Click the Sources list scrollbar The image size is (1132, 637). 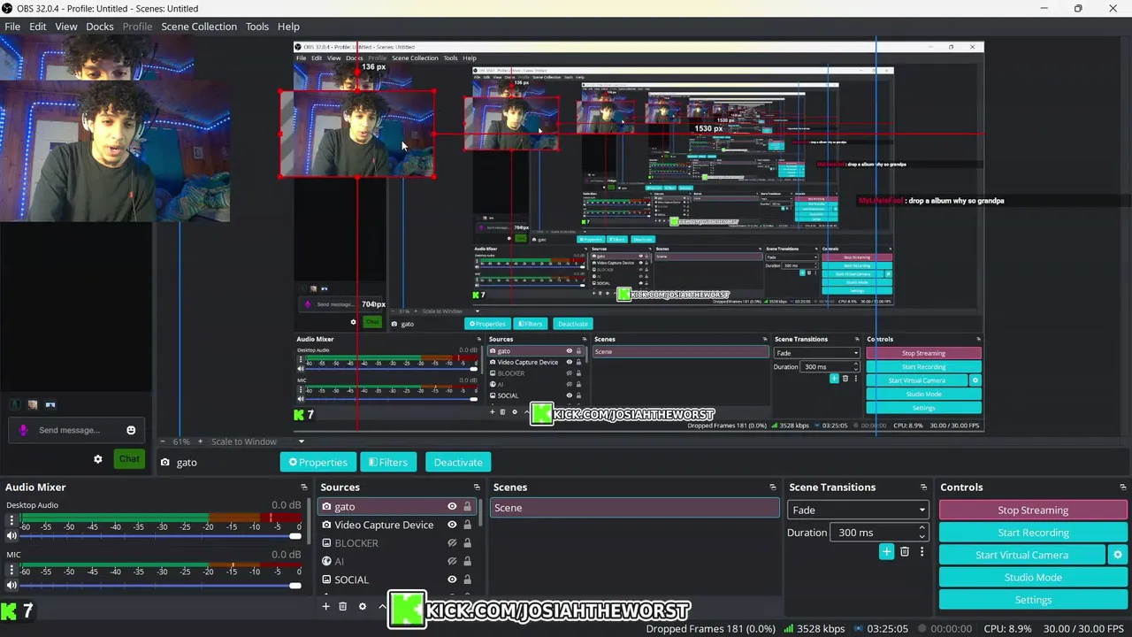482,513
